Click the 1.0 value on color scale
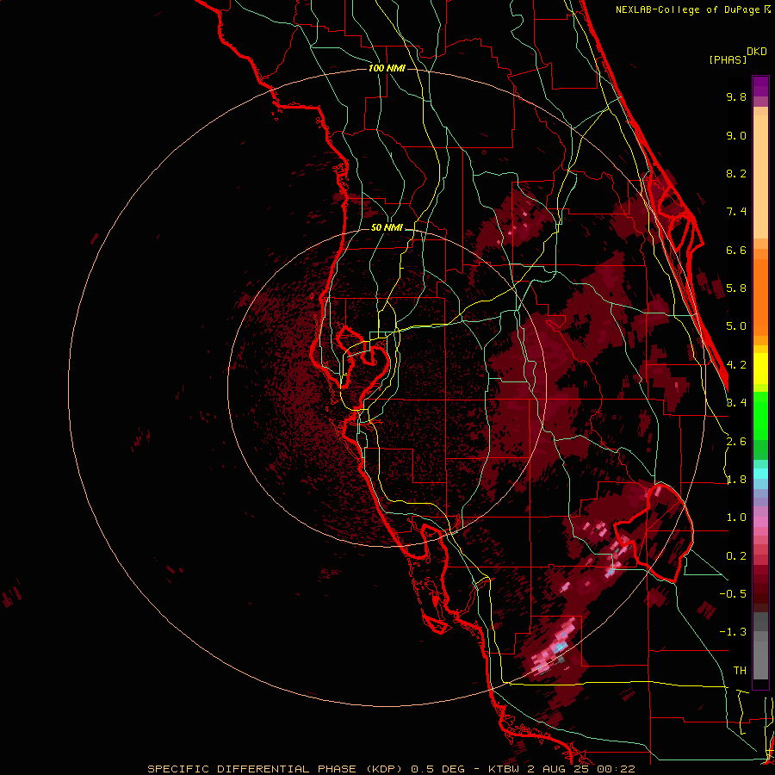The height and width of the screenshot is (775, 775). pos(736,518)
